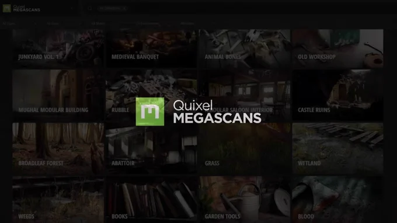
Task: Open the Grass collection
Action: (244, 149)
